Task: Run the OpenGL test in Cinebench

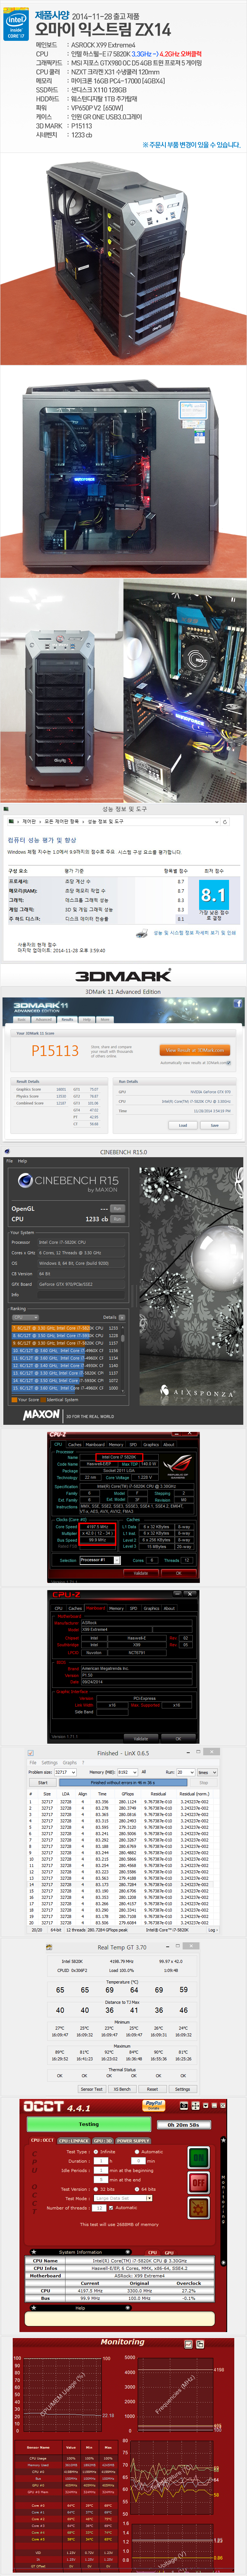Action: point(117,1208)
